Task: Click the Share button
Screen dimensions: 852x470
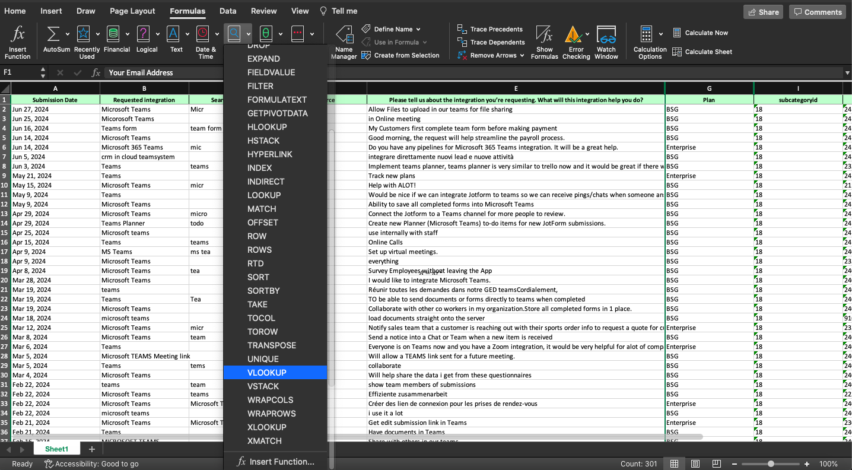Action: [x=763, y=12]
